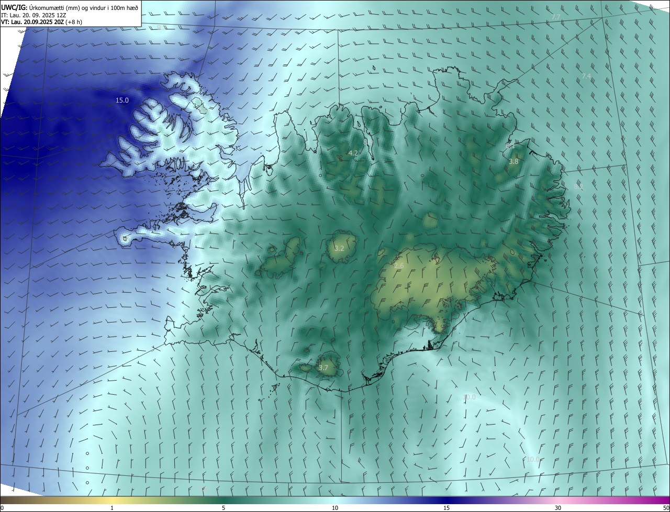This screenshot has height=512, width=670.
Task: Click the color scale tick labeled 15
Action: tap(446, 508)
